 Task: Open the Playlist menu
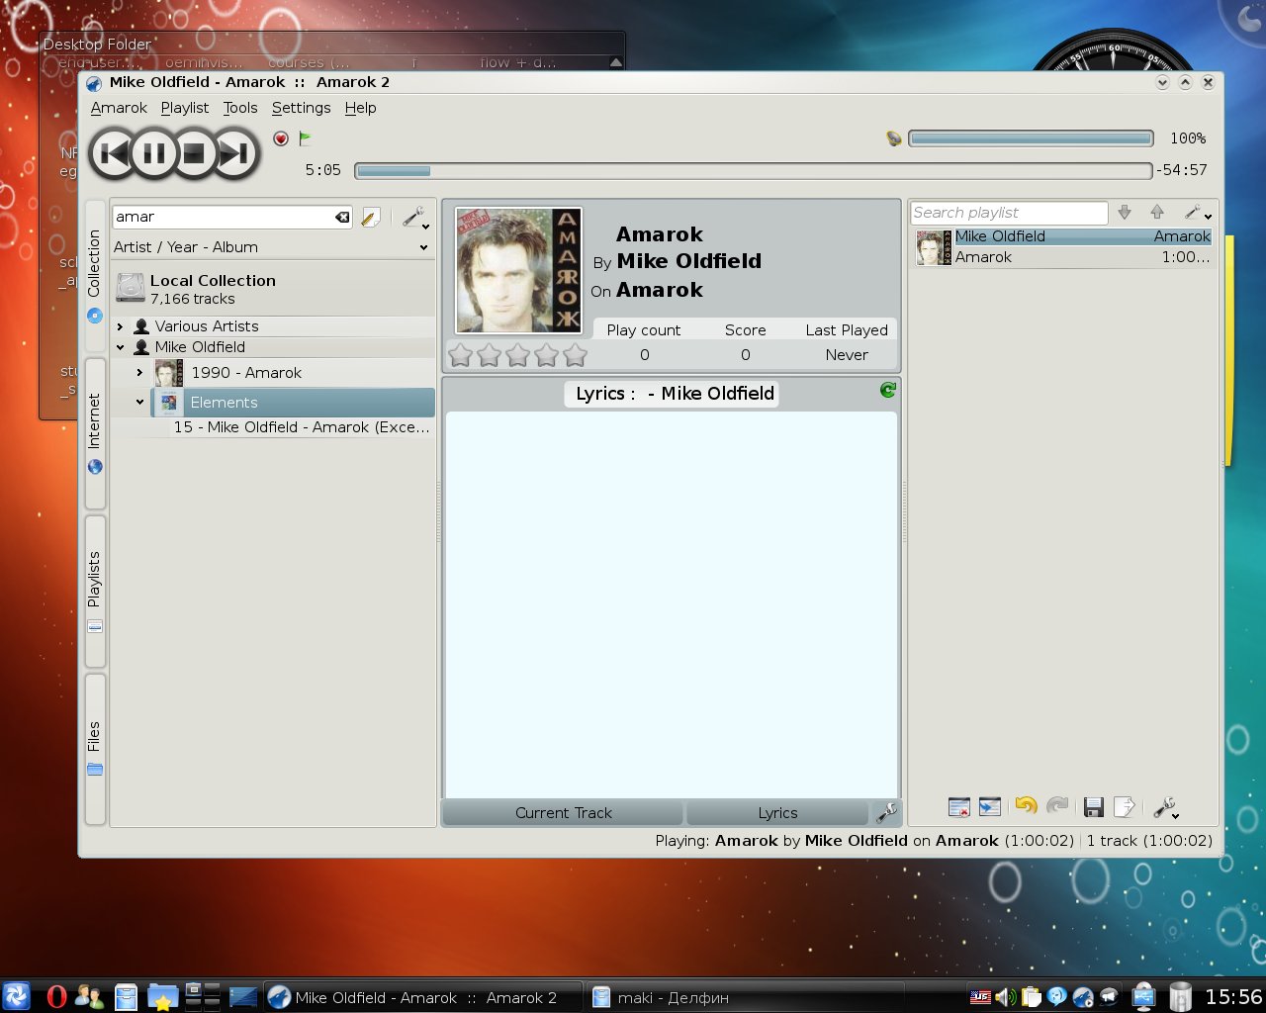coord(185,108)
